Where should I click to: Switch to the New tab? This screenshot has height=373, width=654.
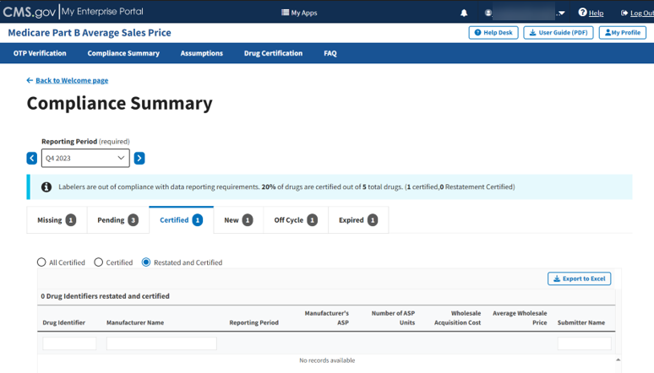[238, 220]
